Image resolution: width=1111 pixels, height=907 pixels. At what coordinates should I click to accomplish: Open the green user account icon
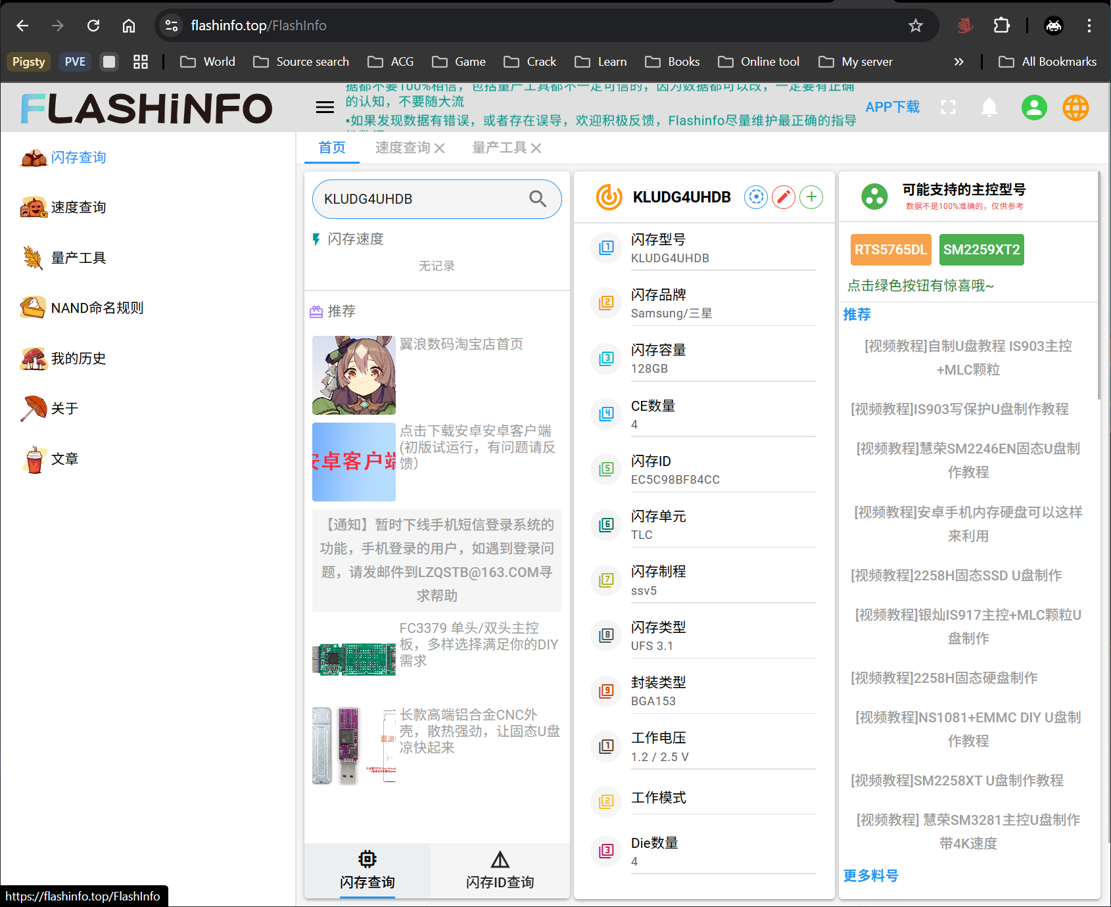click(1033, 107)
